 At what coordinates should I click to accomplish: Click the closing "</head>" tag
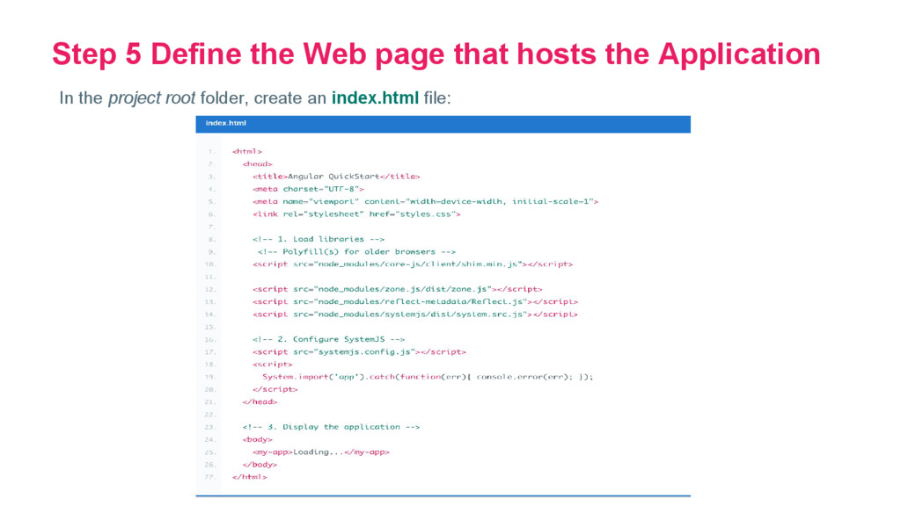point(260,402)
